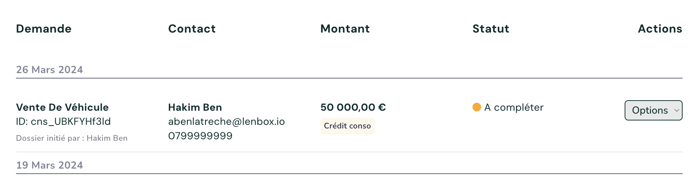
Task: Click the € currency symbol
Action: [382, 107]
